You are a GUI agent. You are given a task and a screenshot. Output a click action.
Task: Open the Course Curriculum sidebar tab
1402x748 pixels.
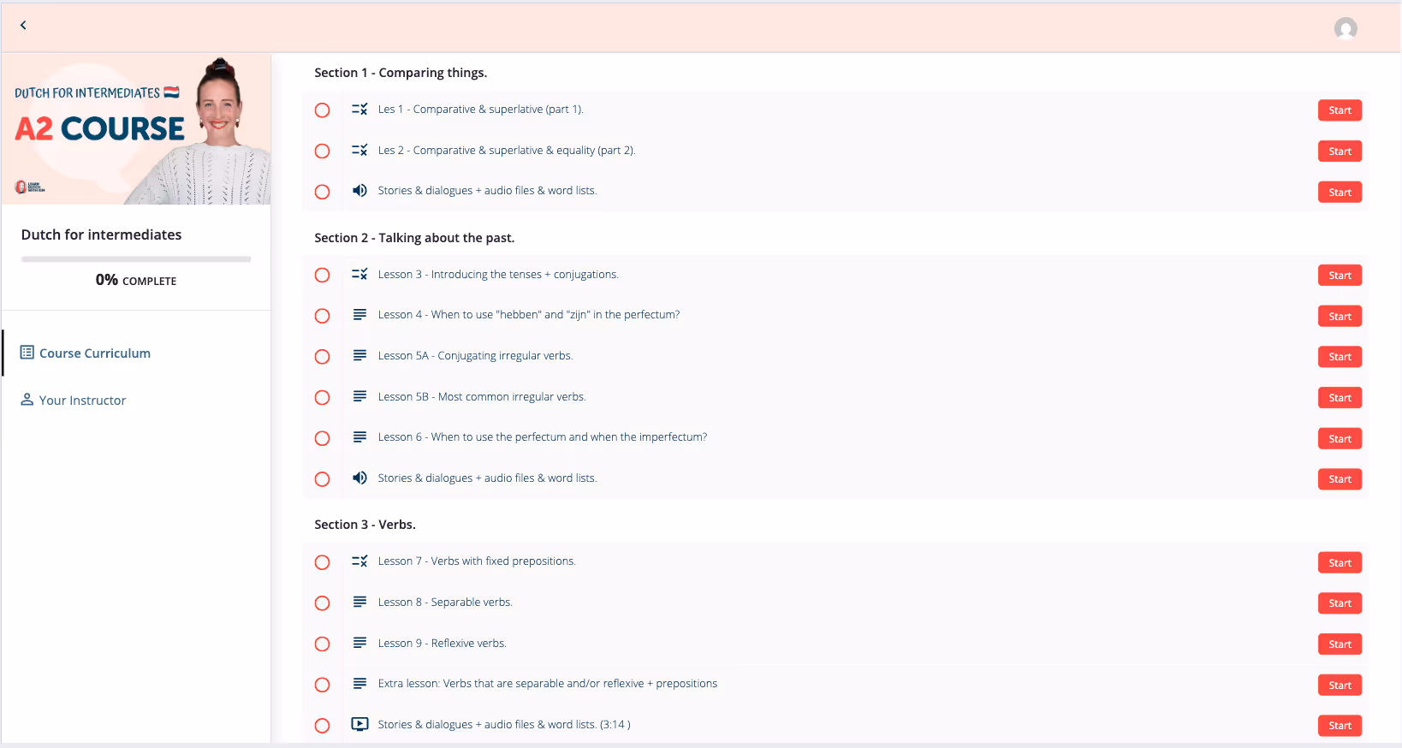click(x=137, y=353)
